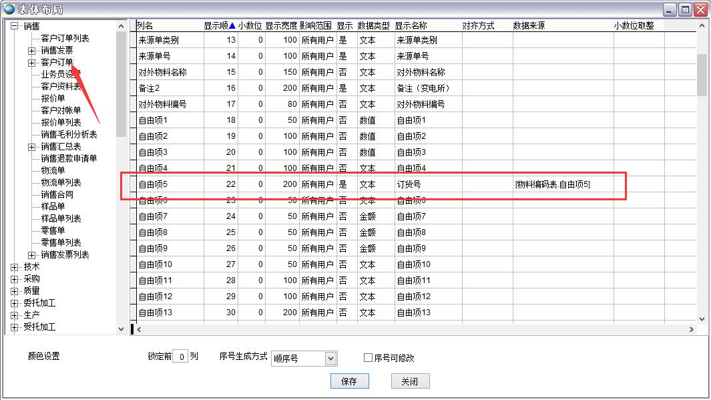The width and height of the screenshot is (711, 400).
Task: Expand the 销售发票 tree node
Action: click(31, 51)
